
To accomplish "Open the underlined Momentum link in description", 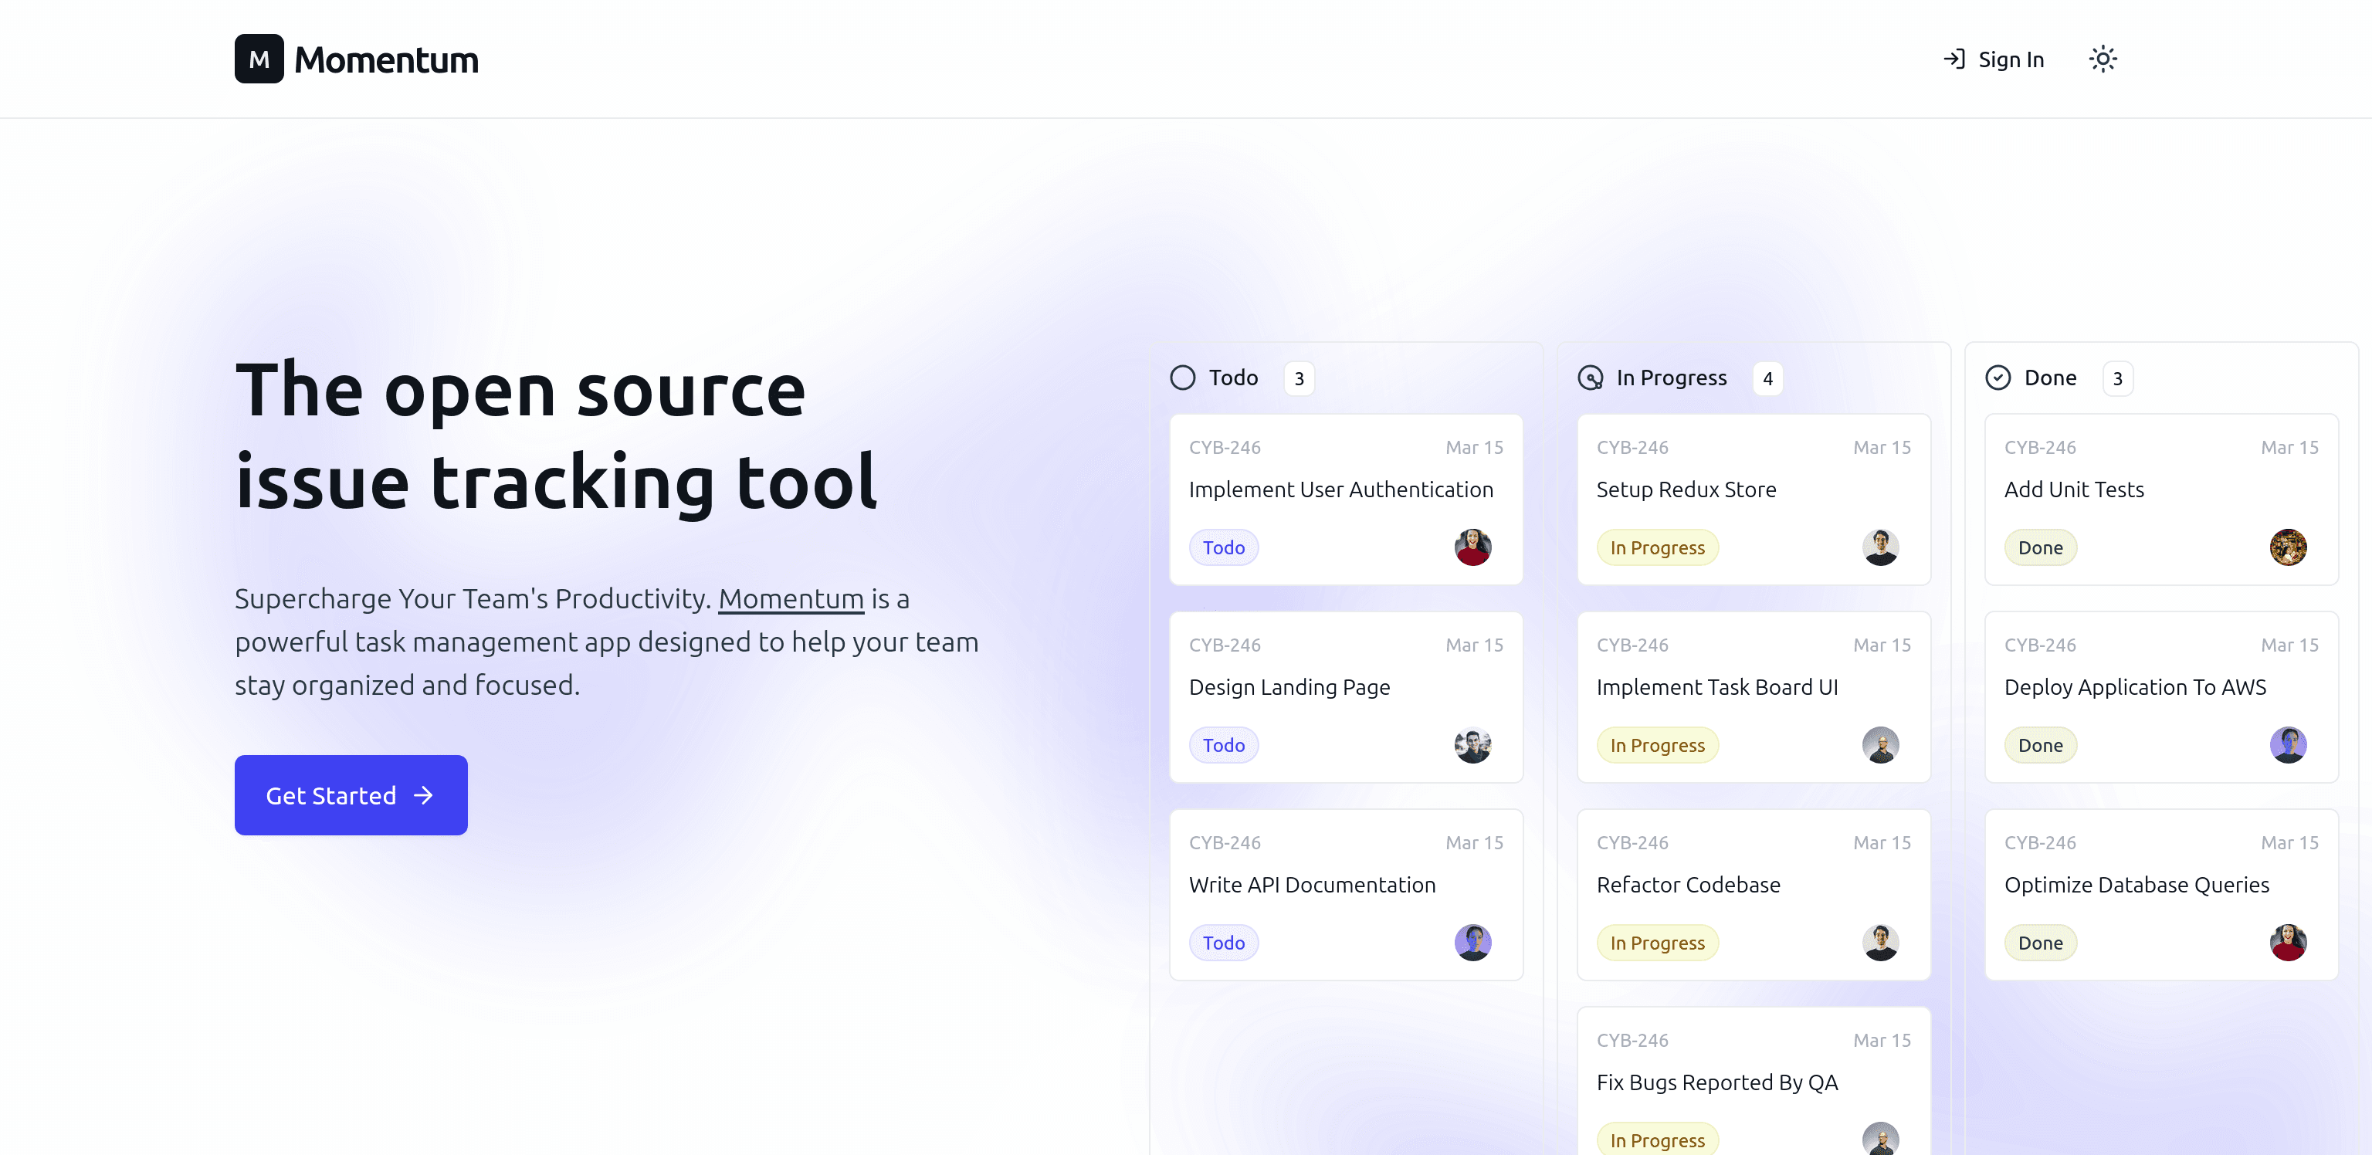I will pyautogui.click(x=791, y=598).
